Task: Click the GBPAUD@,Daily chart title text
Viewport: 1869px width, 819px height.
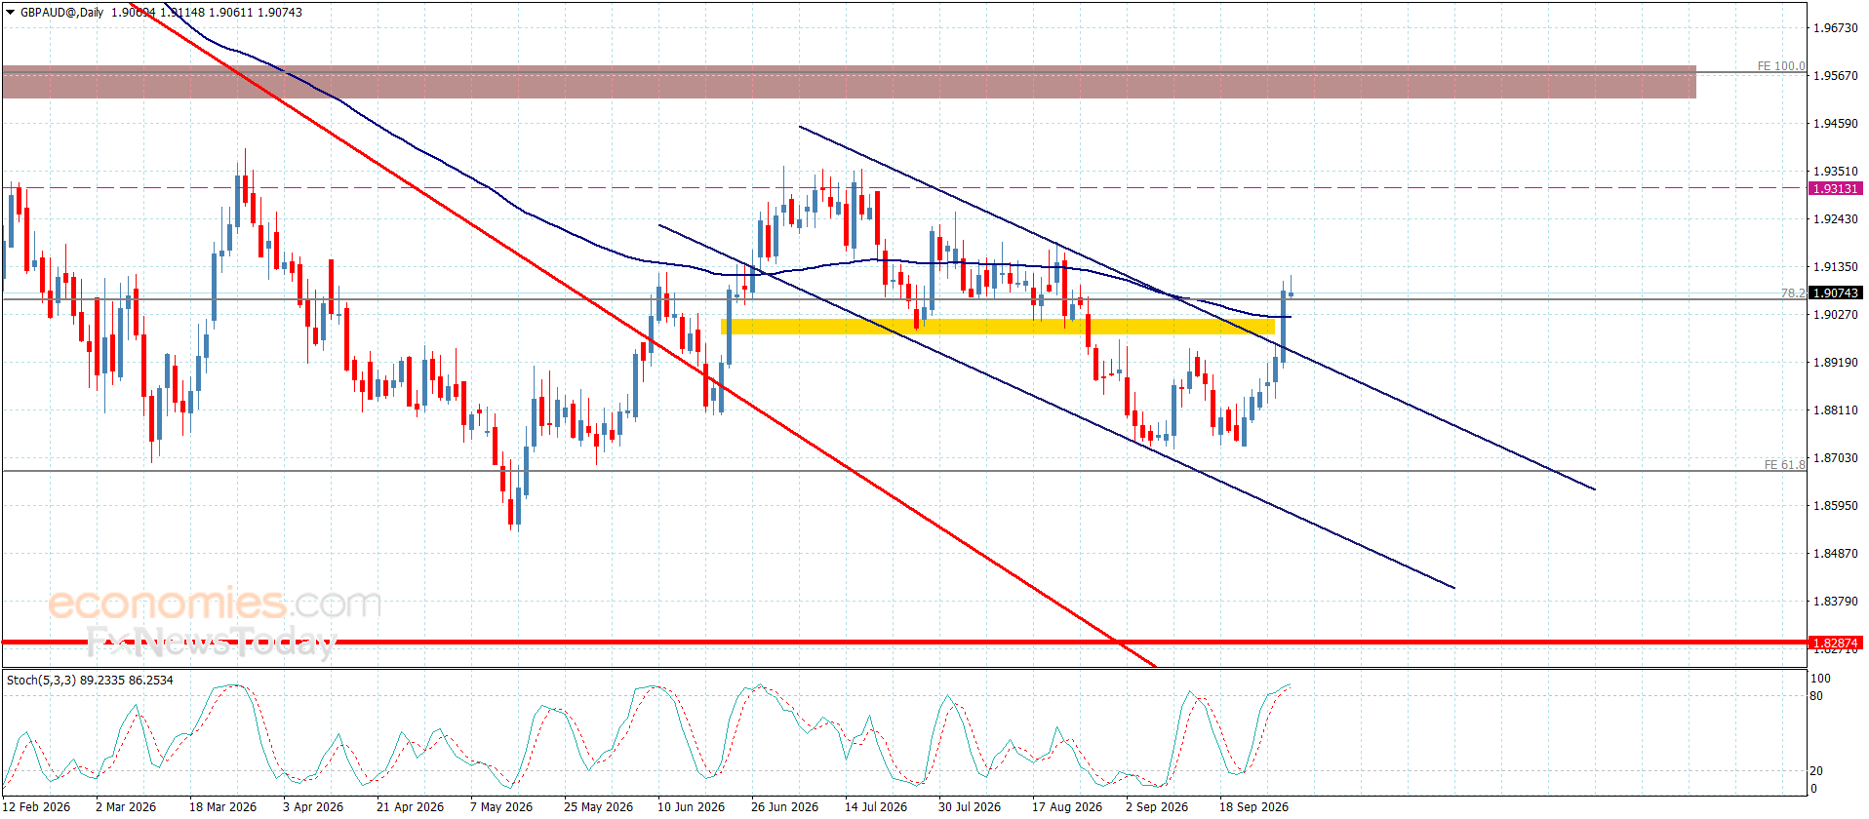Action: 61,13
